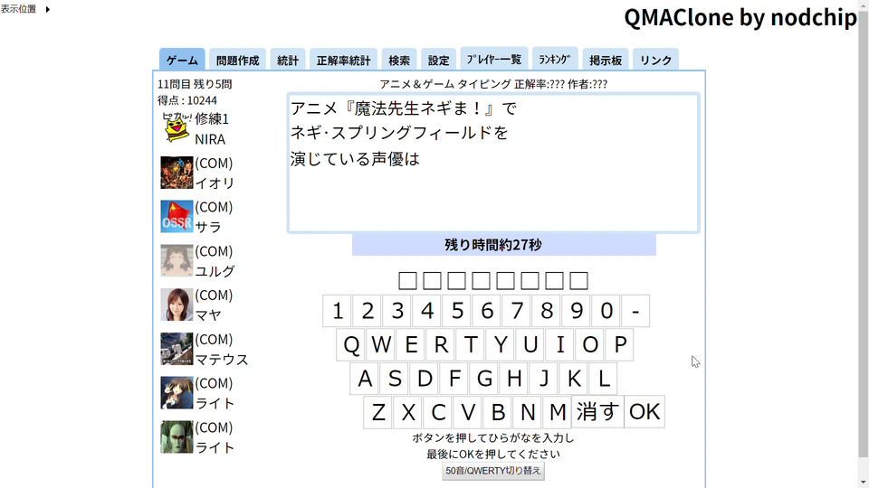The image size is (869, 488).
Task: Tap the 4 key
Action: [x=427, y=311]
